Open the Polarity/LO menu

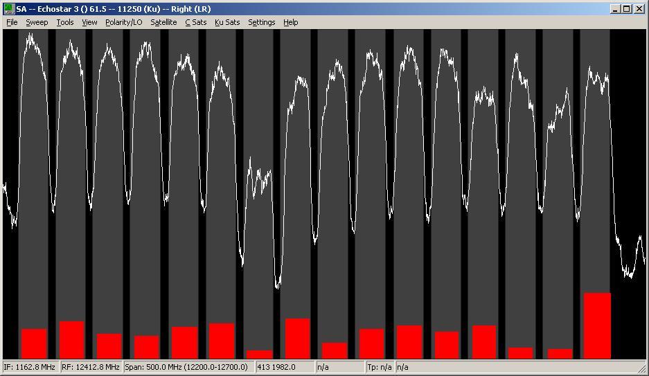pos(124,22)
